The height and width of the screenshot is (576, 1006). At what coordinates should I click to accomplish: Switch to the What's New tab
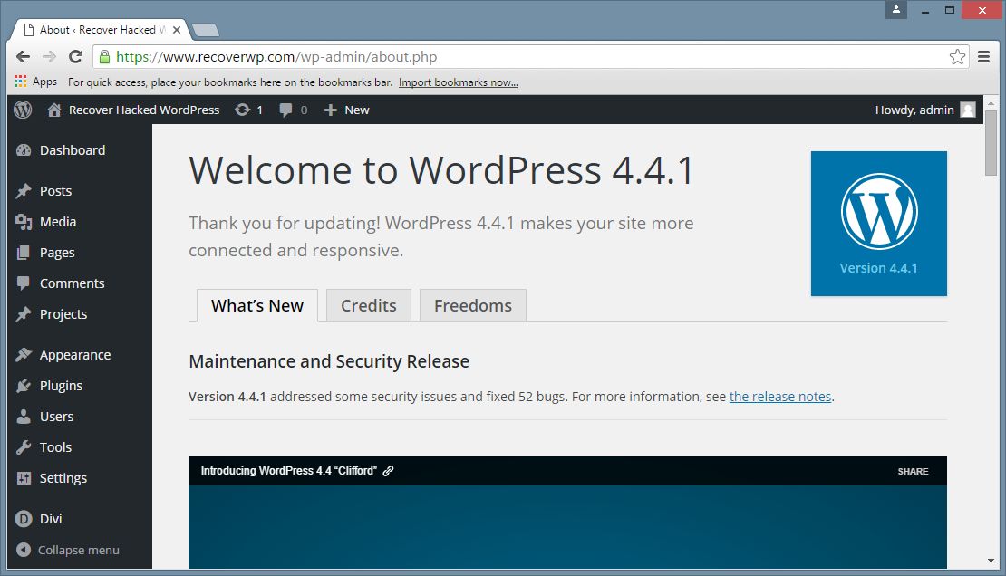pos(257,305)
